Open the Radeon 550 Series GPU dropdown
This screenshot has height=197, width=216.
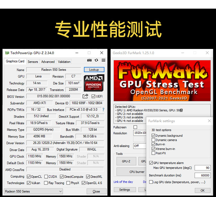pyautogui.click(x=33, y=191)
